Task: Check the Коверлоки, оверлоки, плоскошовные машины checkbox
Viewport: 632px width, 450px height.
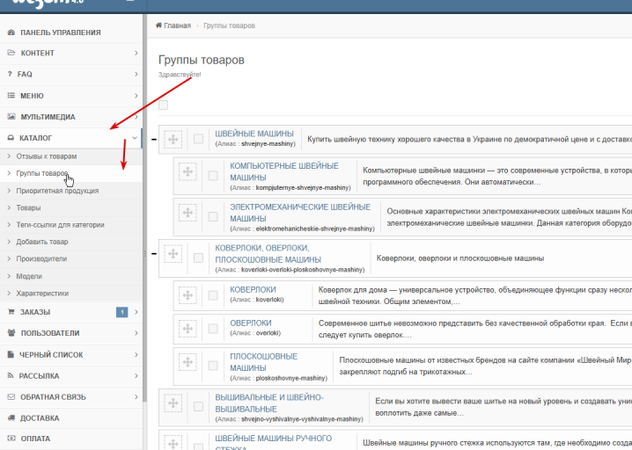Action: point(198,258)
